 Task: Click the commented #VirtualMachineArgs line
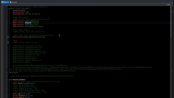pyautogui.click(x=40, y=65)
